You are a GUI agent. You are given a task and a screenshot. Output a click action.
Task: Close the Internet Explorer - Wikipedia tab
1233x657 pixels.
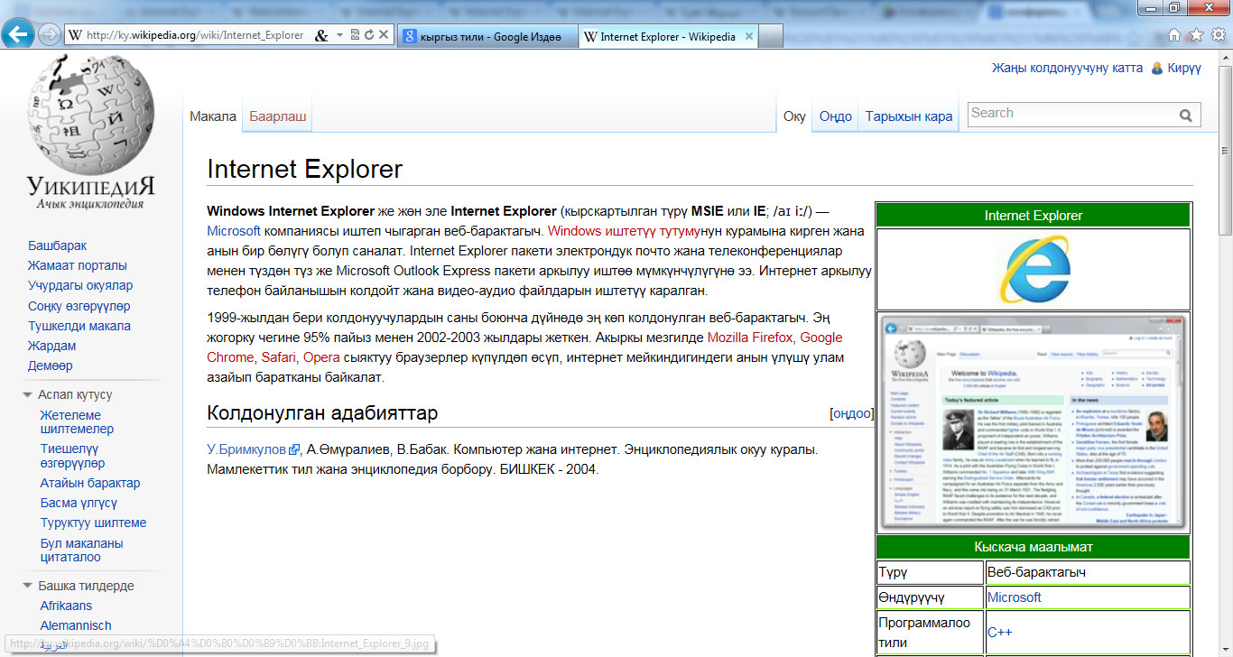(x=748, y=36)
